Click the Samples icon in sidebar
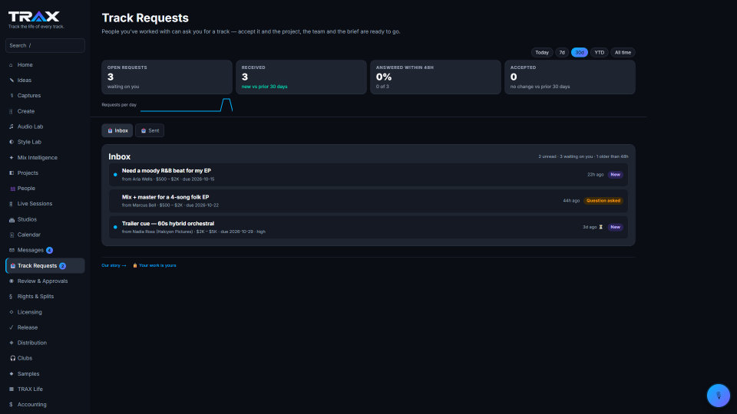 12,373
